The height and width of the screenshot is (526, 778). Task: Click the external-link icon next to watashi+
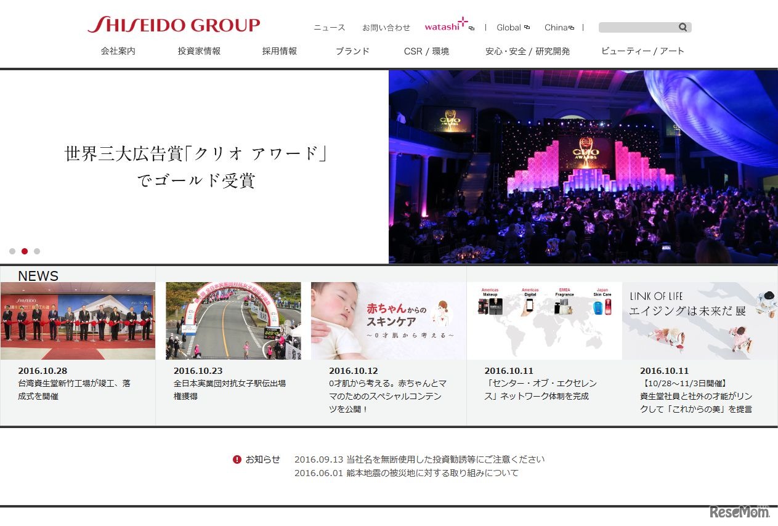pyautogui.click(x=470, y=30)
